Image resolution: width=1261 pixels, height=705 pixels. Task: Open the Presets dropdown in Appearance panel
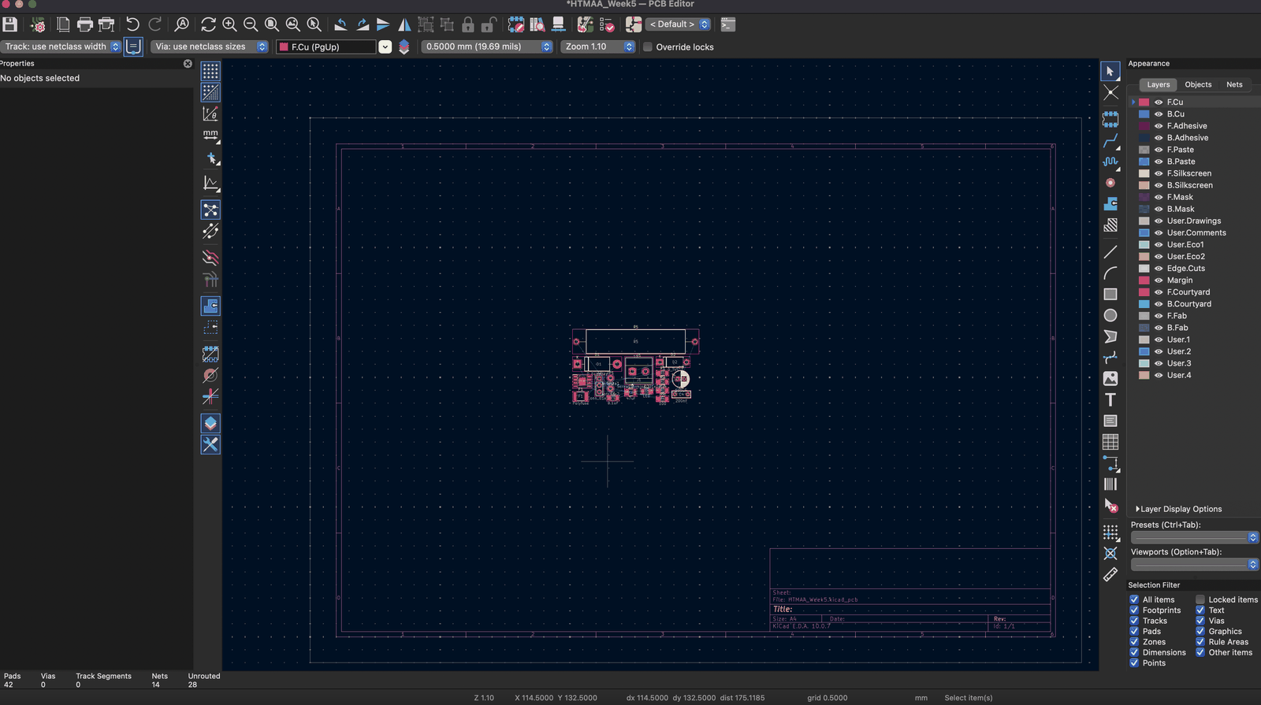point(1195,537)
